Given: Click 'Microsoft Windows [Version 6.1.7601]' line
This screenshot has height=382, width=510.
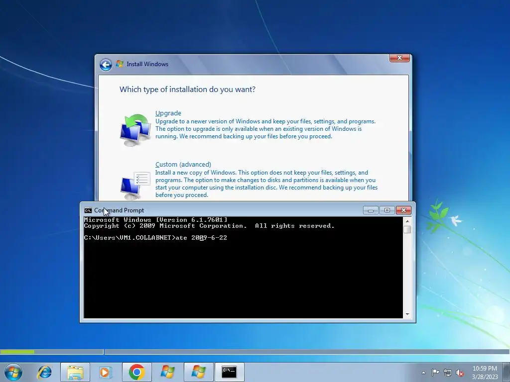Looking at the screenshot, I should click(x=155, y=220).
